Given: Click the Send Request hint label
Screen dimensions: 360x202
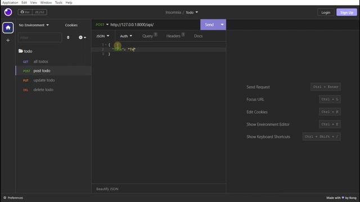Looking at the screenshot, I should point(258,87).
